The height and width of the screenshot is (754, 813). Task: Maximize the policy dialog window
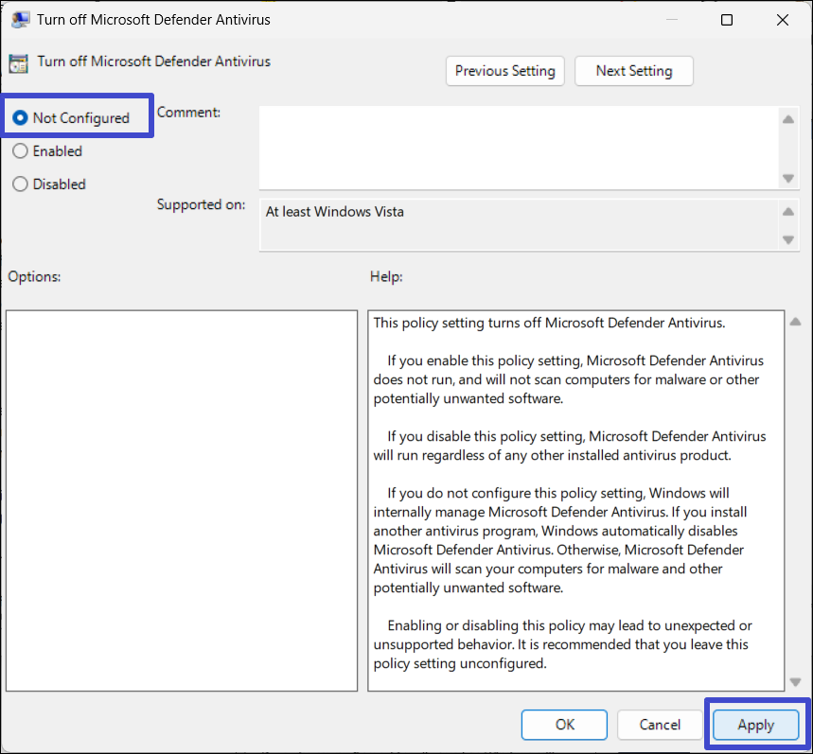point(727,20)
